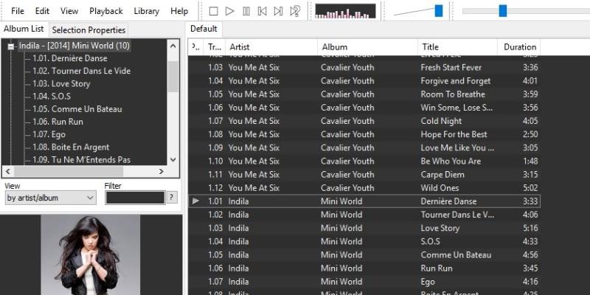Select the Room To Breathe track
This screenshot has height=295, width=590.
click(x=364, y=94)
